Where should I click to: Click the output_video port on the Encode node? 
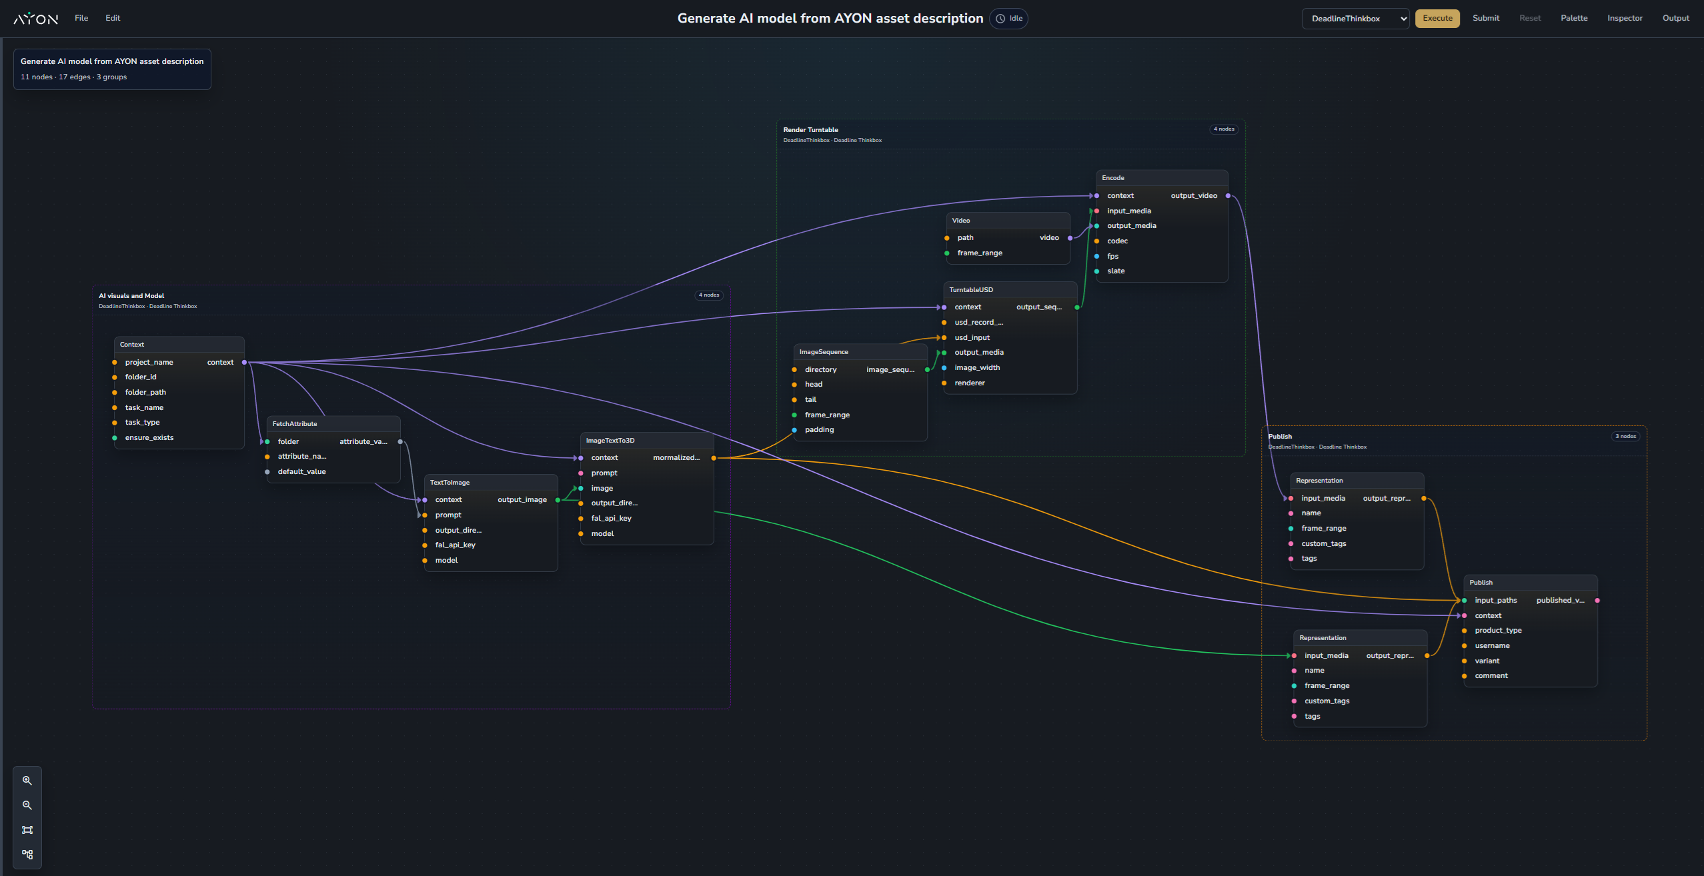coord(1228,196)
